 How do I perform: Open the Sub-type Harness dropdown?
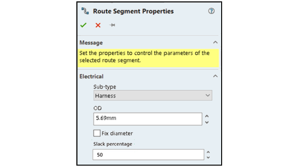tap(153, 96)
